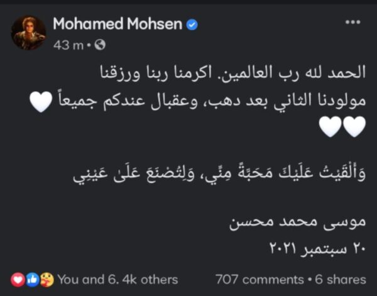Click the right heart of the heart pair
Screen dimensions: 377x296
point(354,127)
